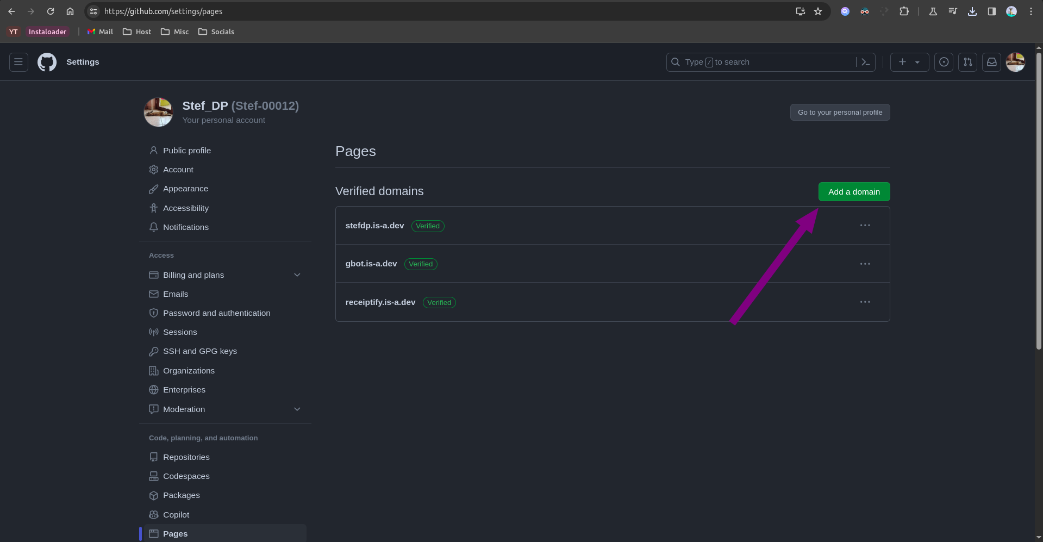Open browser extensions puzzle icon
This screenshot has height=542, width=1043.
coord(904,11)
